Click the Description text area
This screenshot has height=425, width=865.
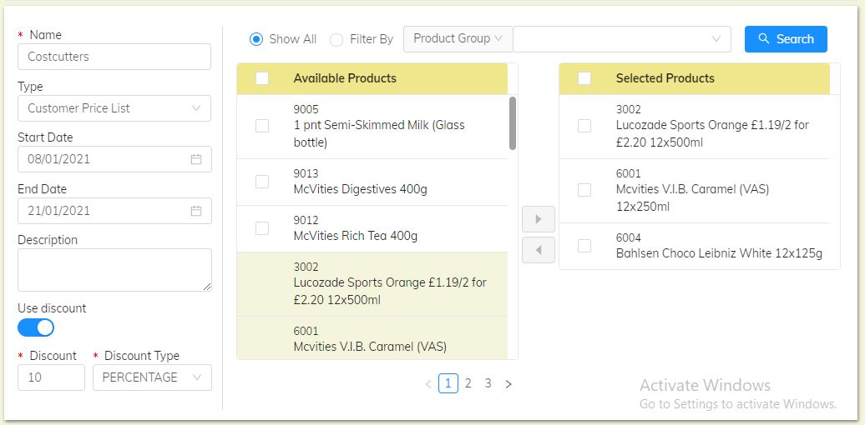(114, 270)
